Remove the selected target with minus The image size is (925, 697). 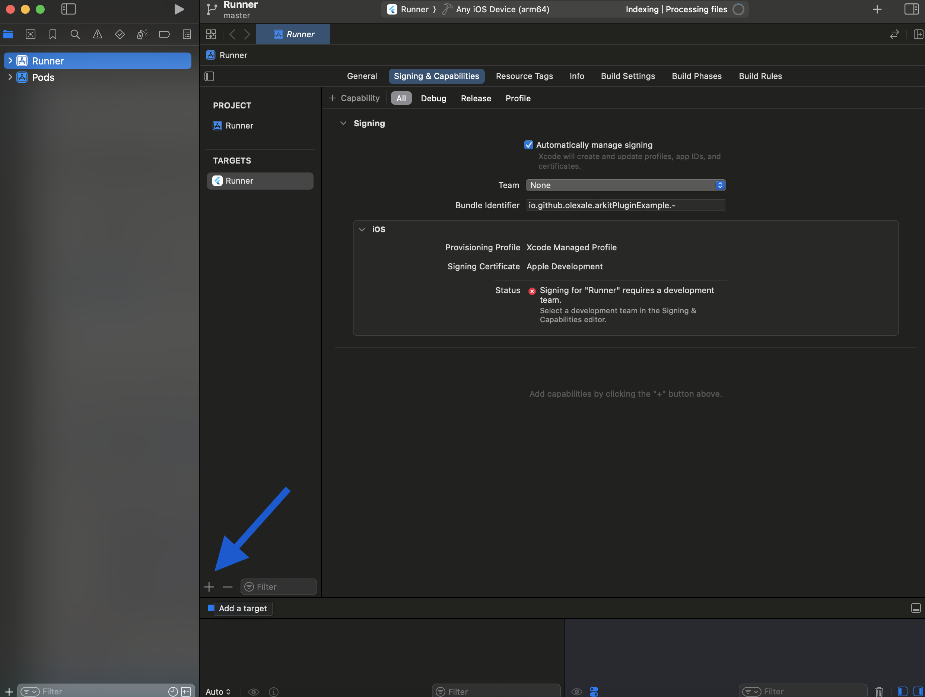(x=228, y=587)
